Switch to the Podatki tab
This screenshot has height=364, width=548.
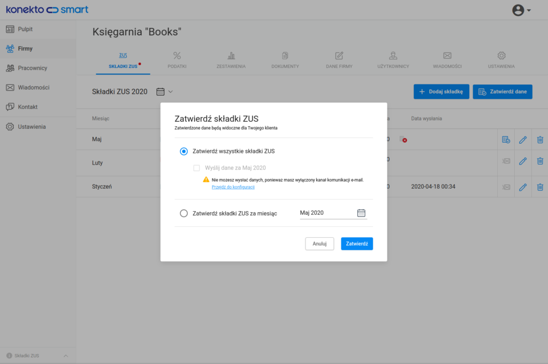(x=177, y=60)
